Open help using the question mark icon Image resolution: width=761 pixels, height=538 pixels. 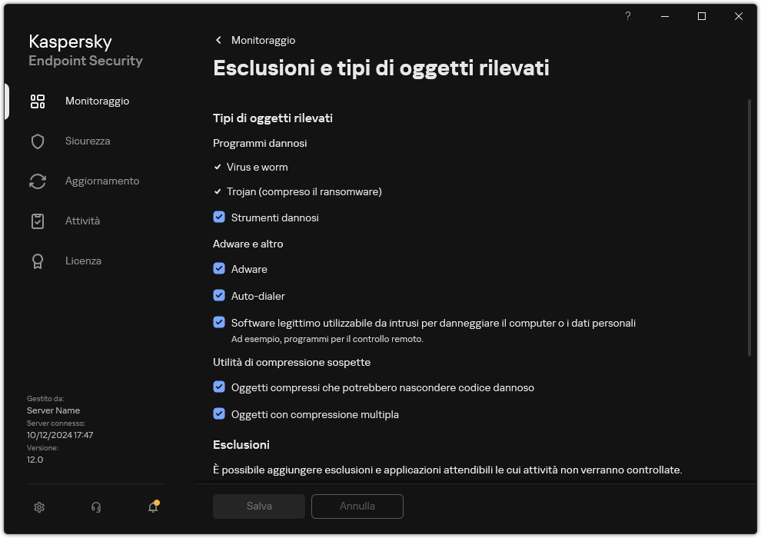[x=627, y=16]
